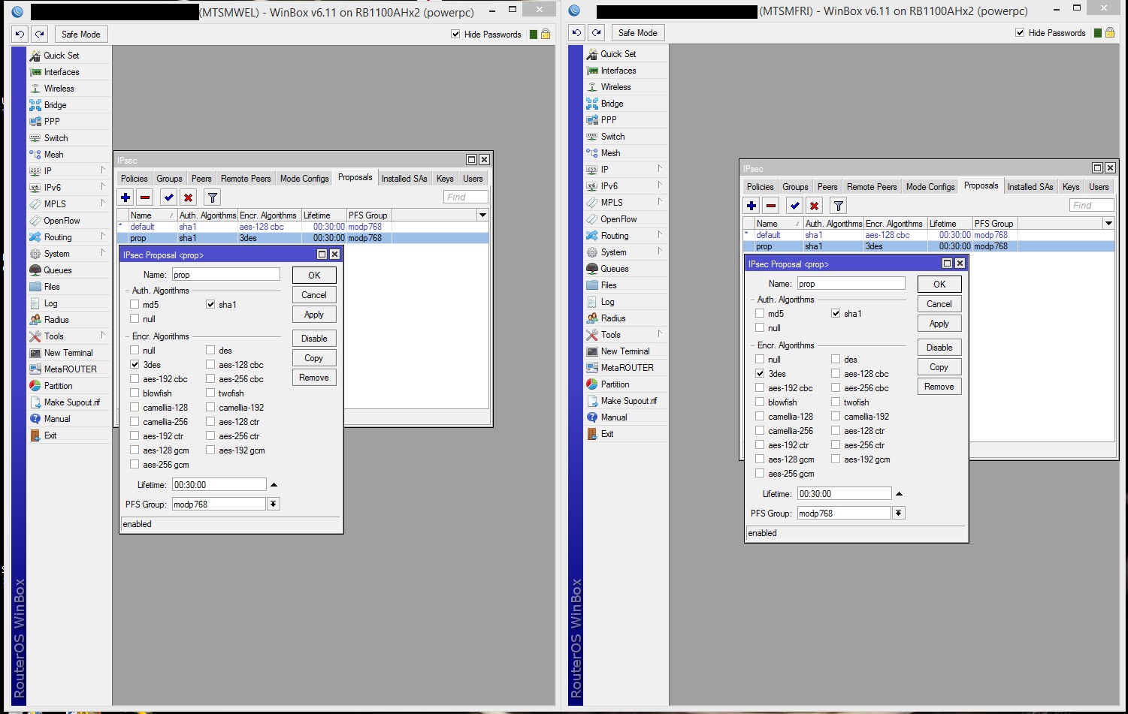Enable aes-256 cbc encryption in MTSMFRI proposal

pos(836,388)
